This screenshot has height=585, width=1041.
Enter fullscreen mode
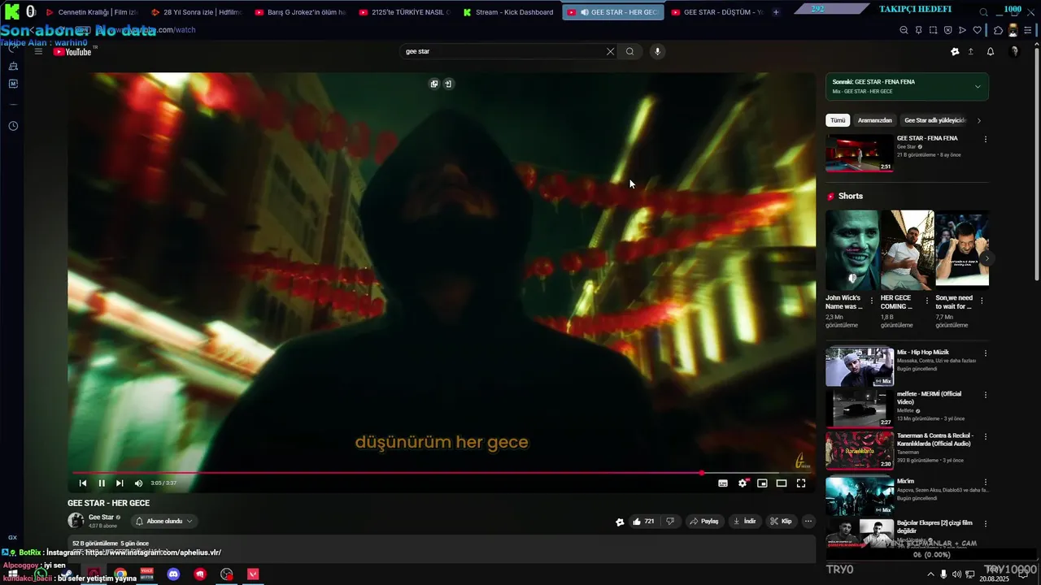coord(801,483)
